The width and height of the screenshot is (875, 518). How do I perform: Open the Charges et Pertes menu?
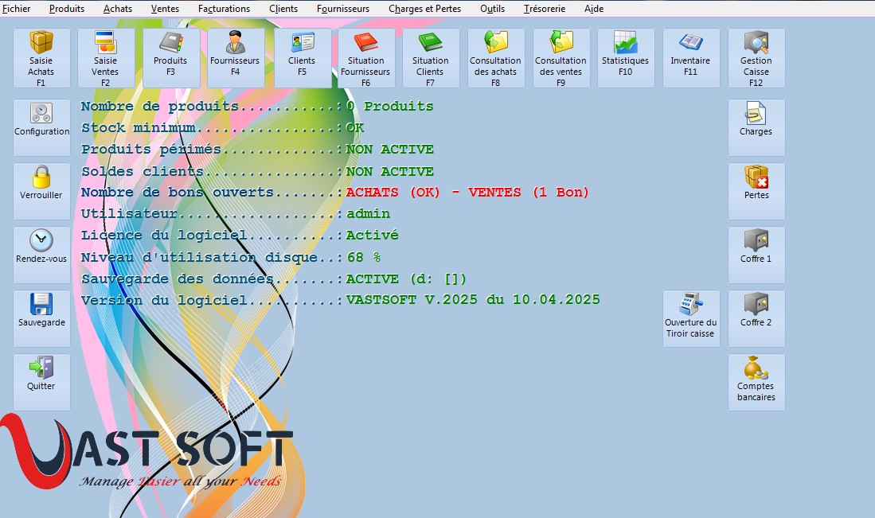point(424,9)
